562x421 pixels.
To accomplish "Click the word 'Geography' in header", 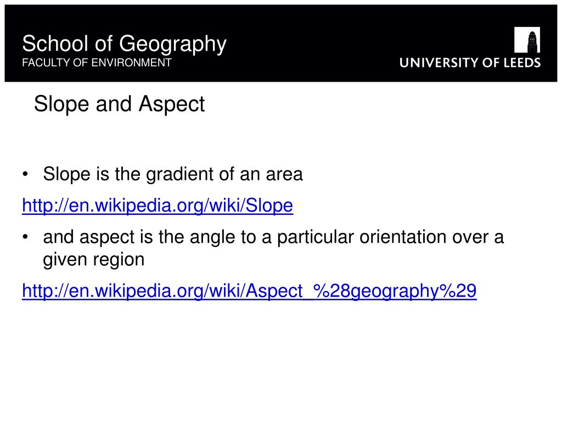I will [173, 44].
